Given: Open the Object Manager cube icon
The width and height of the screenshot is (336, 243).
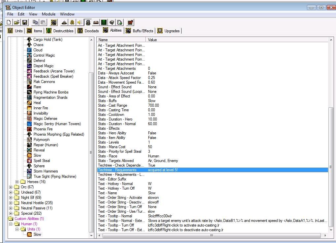Looking at the screenshot, I should [112, 22].
